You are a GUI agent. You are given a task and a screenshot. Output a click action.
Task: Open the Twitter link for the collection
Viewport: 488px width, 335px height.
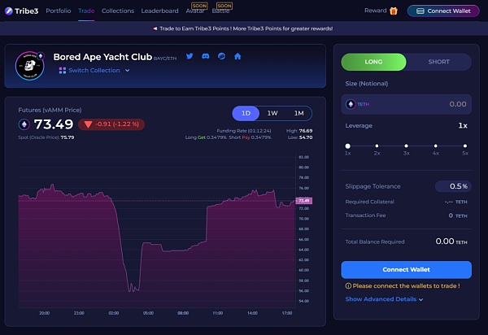190,56
